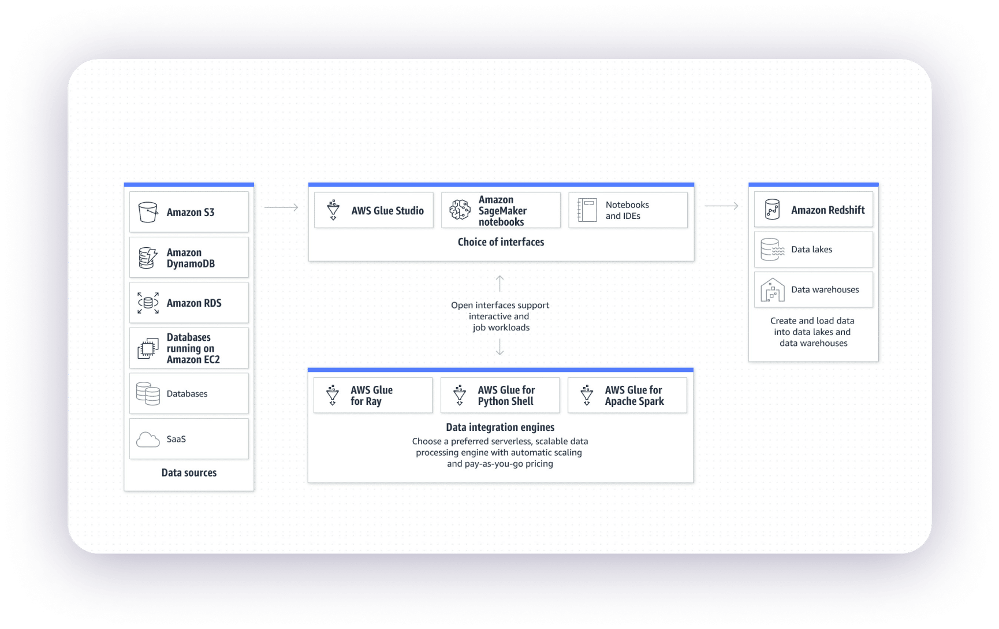
Task: Click the AWS Glue for Ray icon
Action: click(x=333, y=395)
